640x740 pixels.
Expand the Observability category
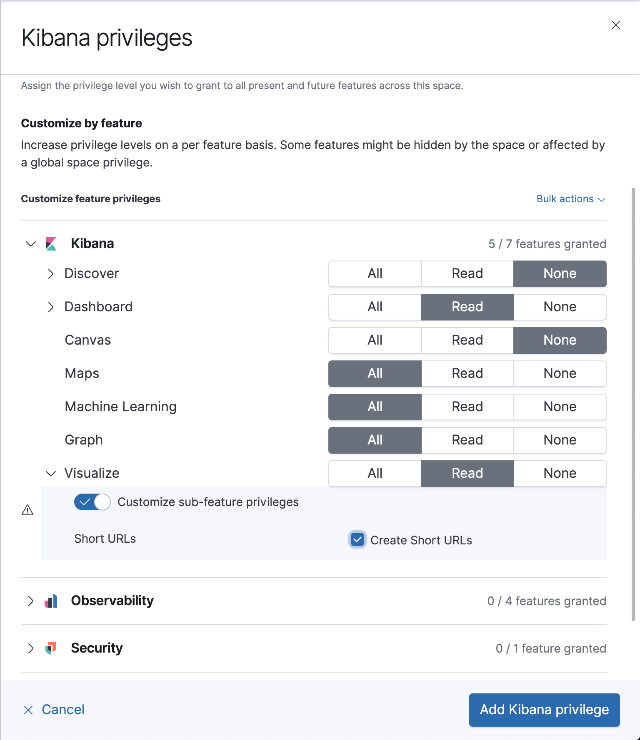[31, 601]
